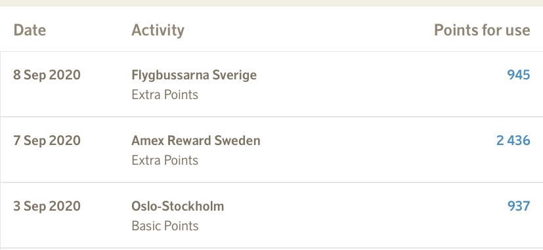Select the empty area of the Amex Reward row
The height and width of the screenshot is (250, 543).
pyautogui.click(x=378, y=150)
